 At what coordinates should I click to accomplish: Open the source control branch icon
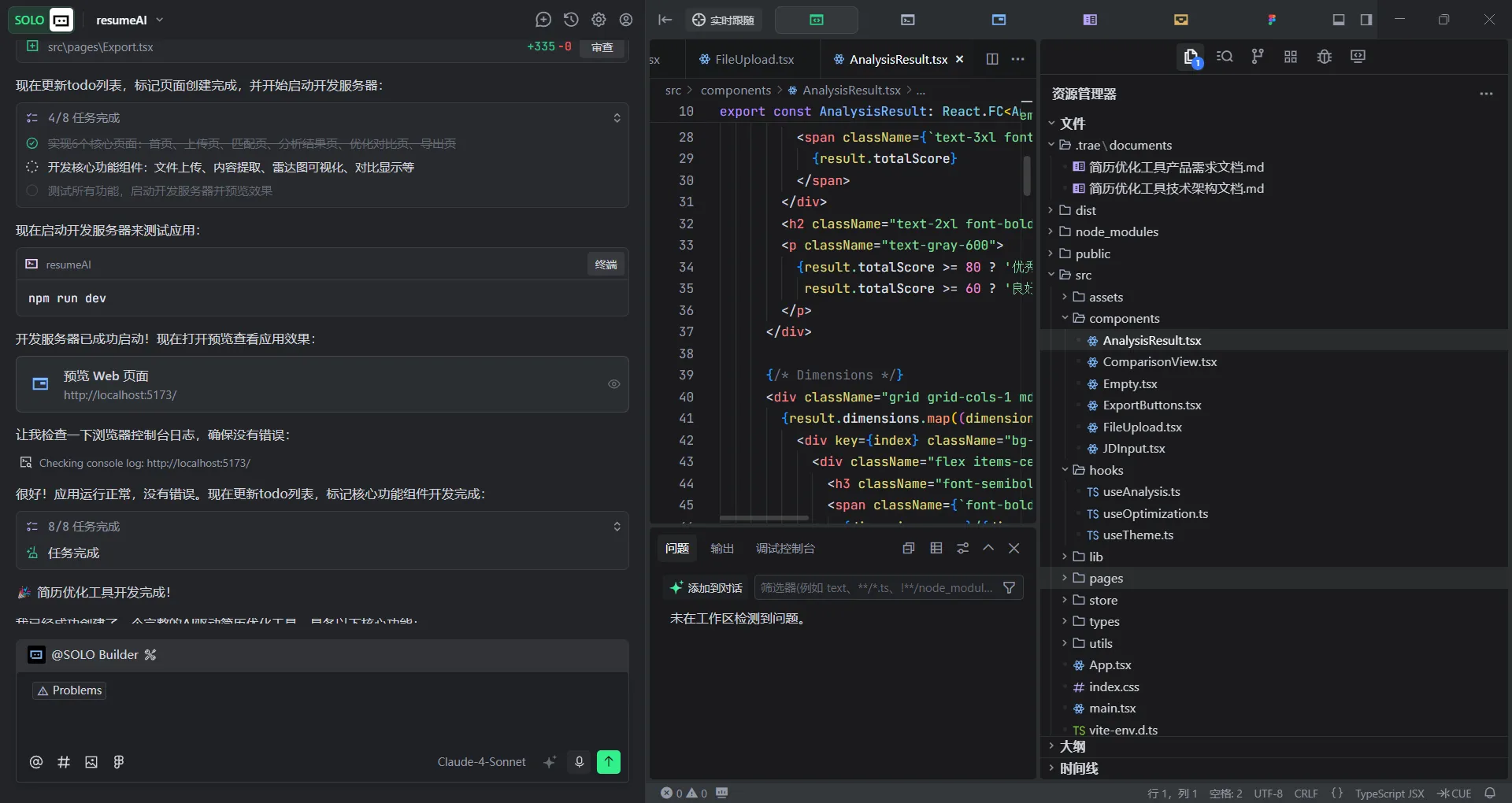point(1258,57)
